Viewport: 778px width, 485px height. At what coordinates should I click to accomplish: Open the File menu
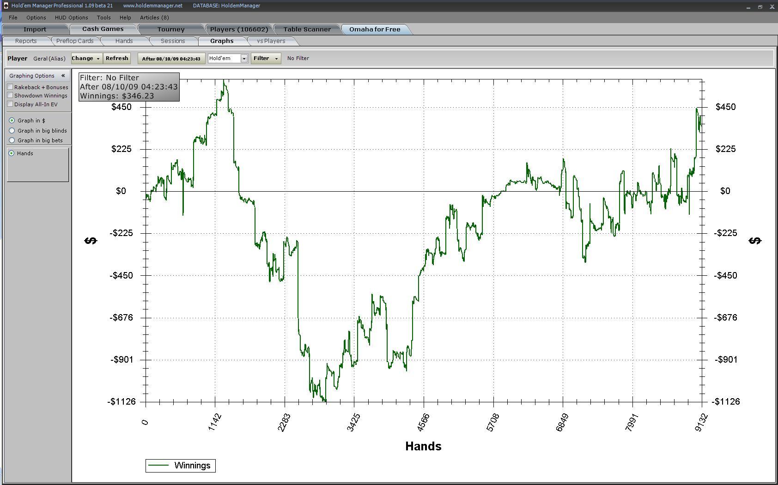(x=13, y=18)
